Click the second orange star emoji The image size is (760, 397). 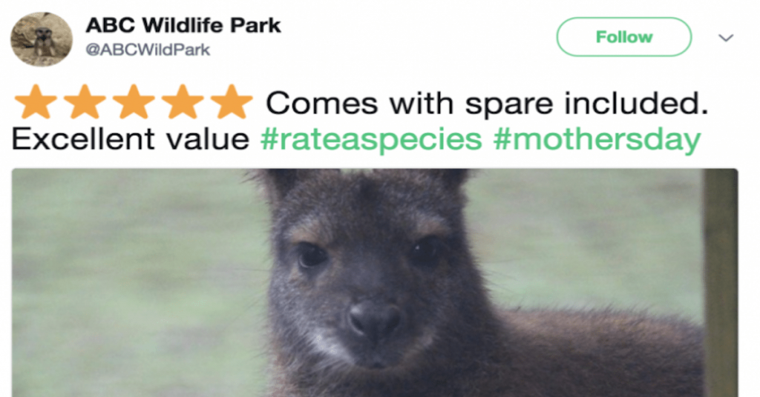[85, 102]
